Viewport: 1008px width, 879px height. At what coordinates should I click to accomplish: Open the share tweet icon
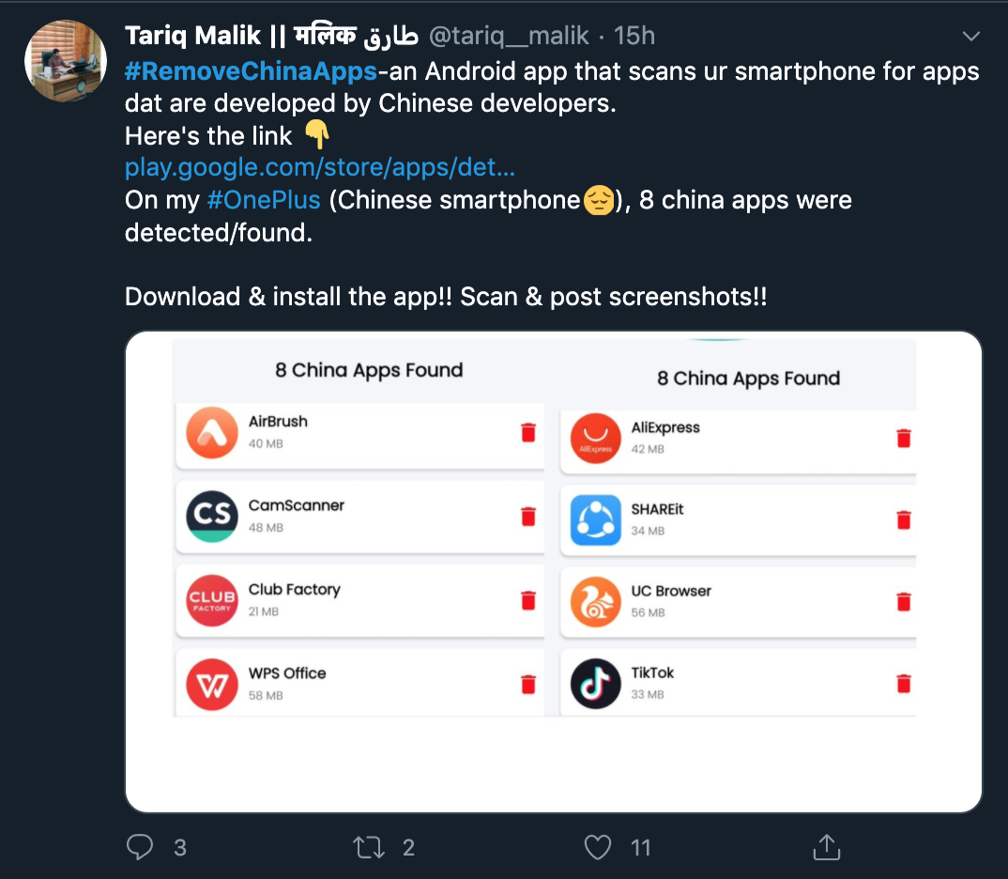(x=826, y=847)
